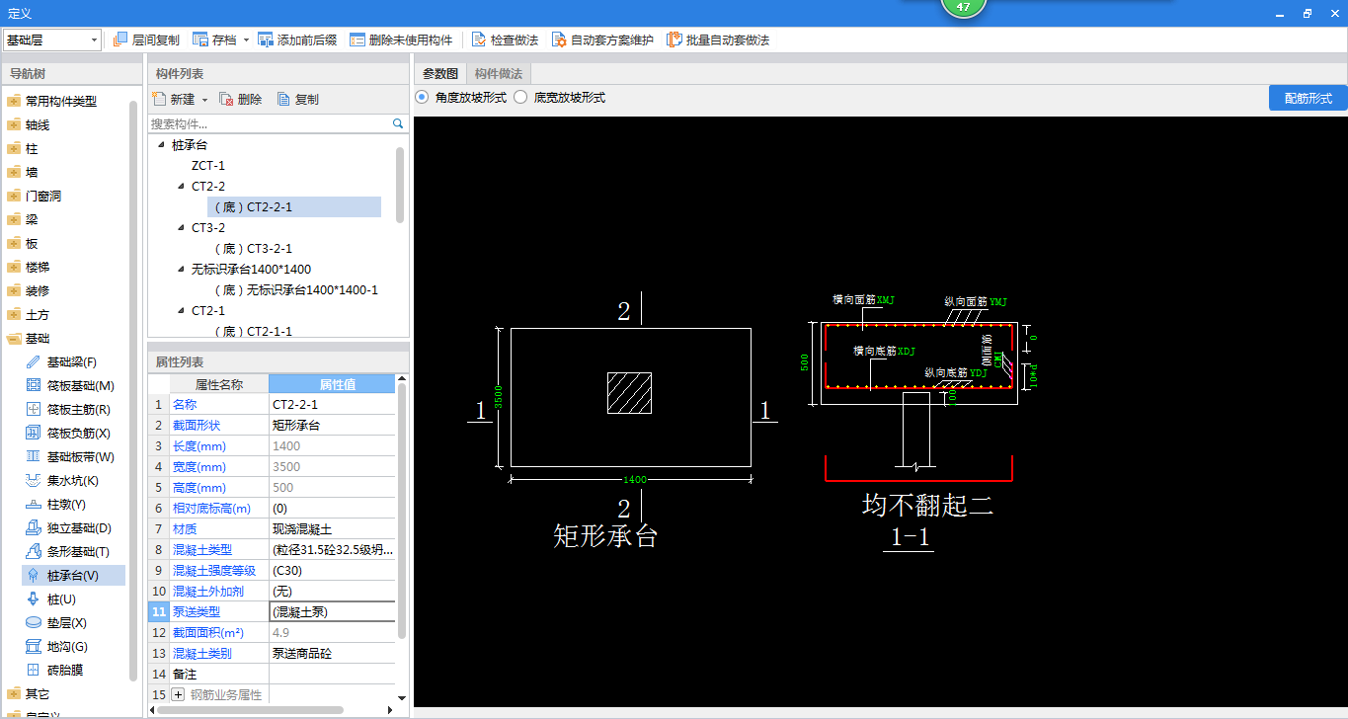Collapse 无标识承台1400*1400 node
1348x719 pixels.
[181, 269]
